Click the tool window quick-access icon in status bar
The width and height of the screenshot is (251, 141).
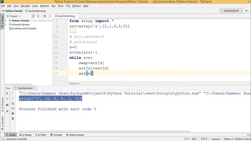[x=3, y=139]
